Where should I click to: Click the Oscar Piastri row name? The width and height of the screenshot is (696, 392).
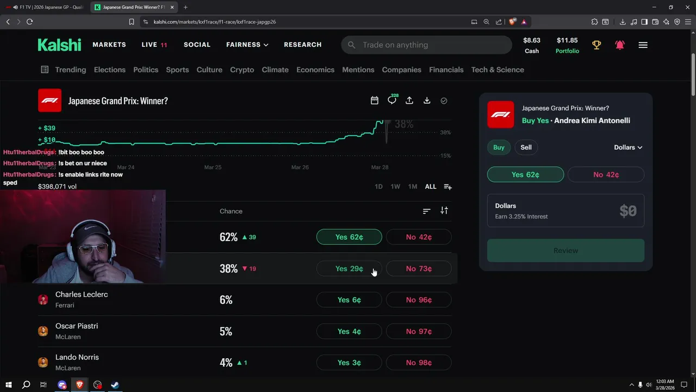pyautogui.click(x=77, y=326)
